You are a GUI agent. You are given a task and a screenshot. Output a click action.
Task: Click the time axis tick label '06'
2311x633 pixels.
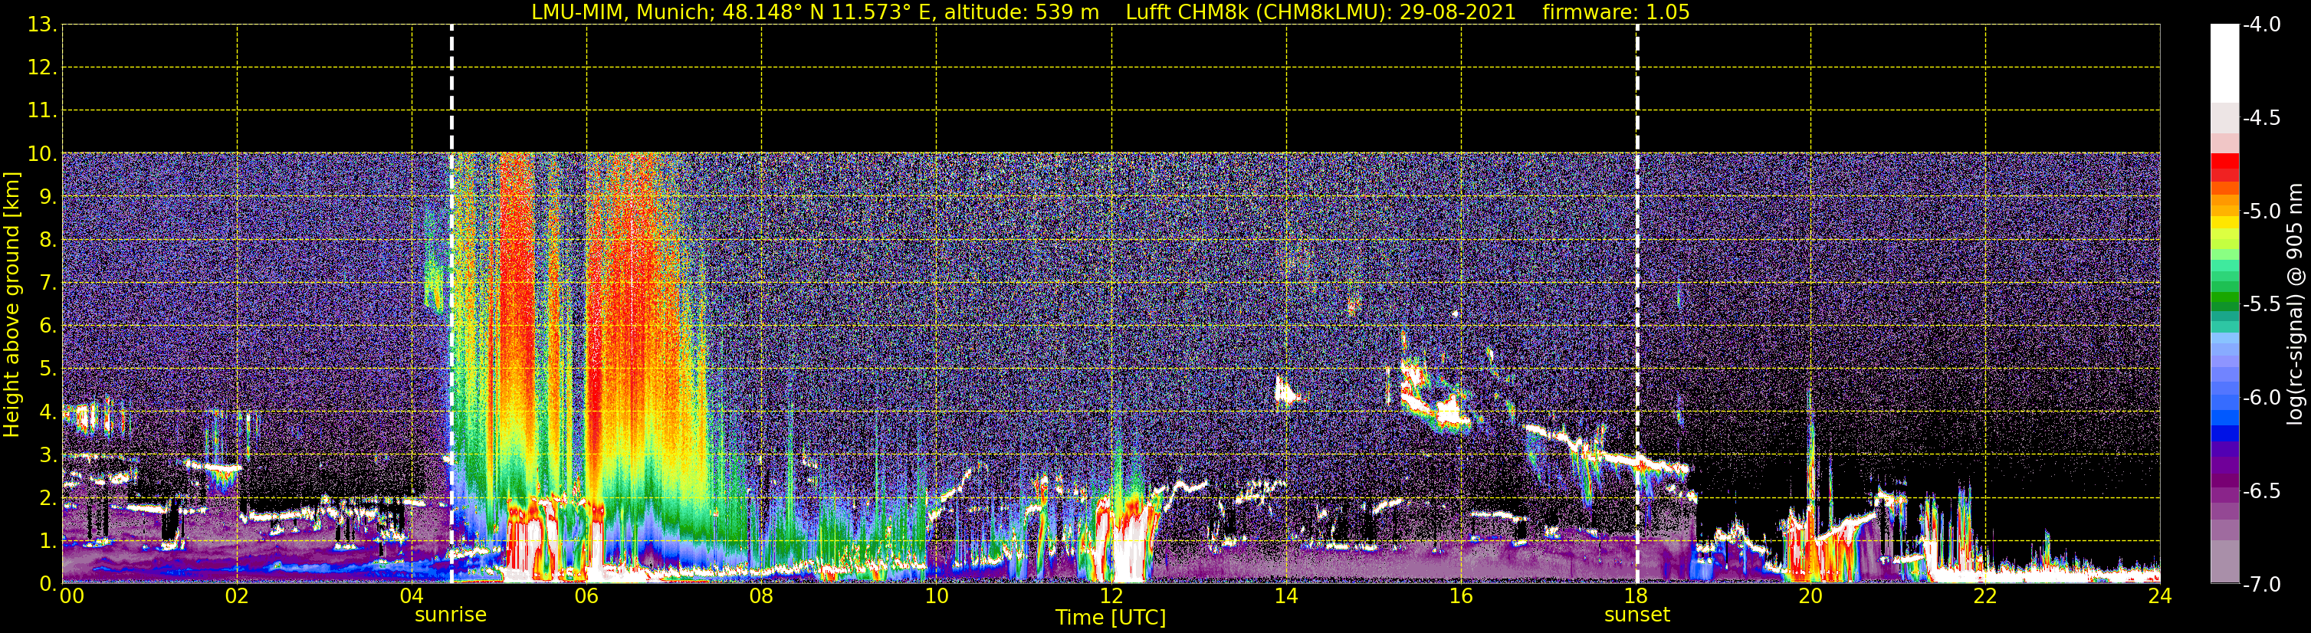[x=586, y=596]
